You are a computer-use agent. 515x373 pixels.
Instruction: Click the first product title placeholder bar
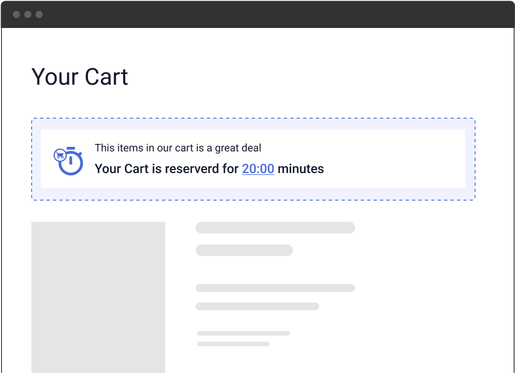click(275, 227)
